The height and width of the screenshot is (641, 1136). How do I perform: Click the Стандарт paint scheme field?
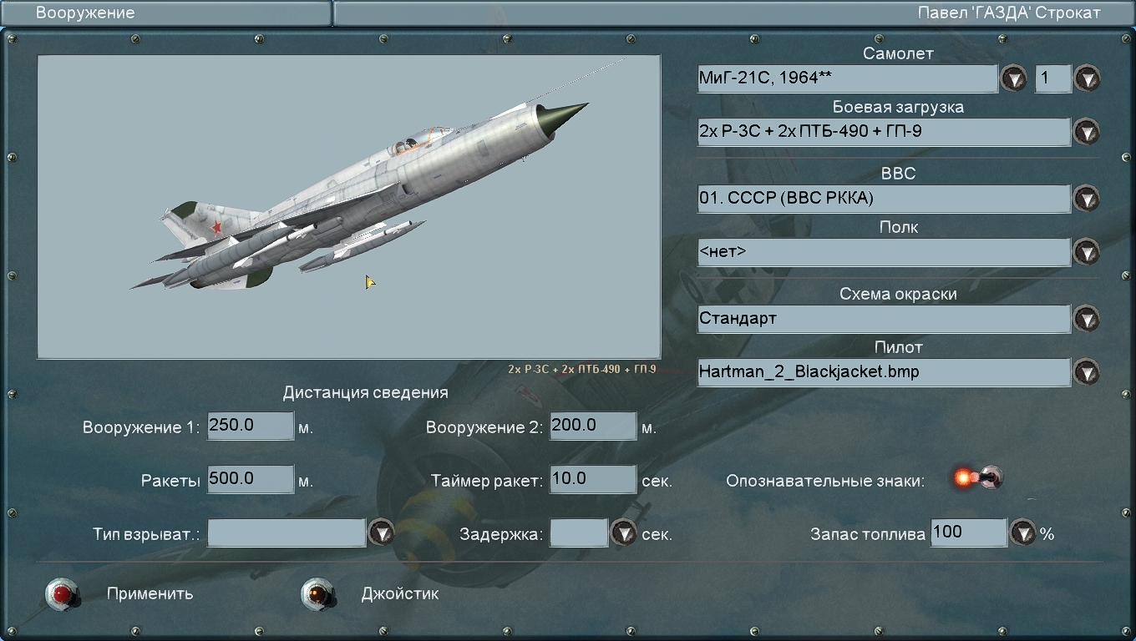point(884,319)
